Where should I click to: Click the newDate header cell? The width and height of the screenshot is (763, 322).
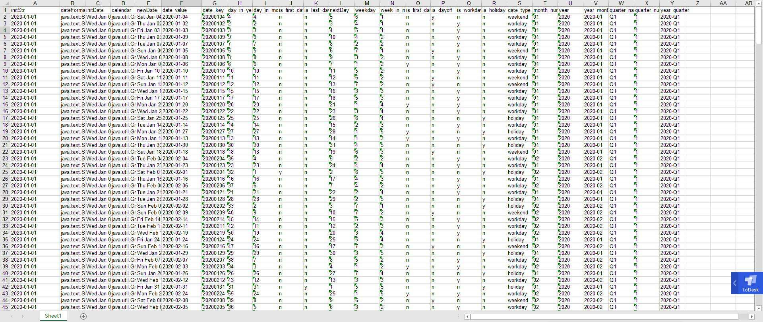tap(149, 10)
